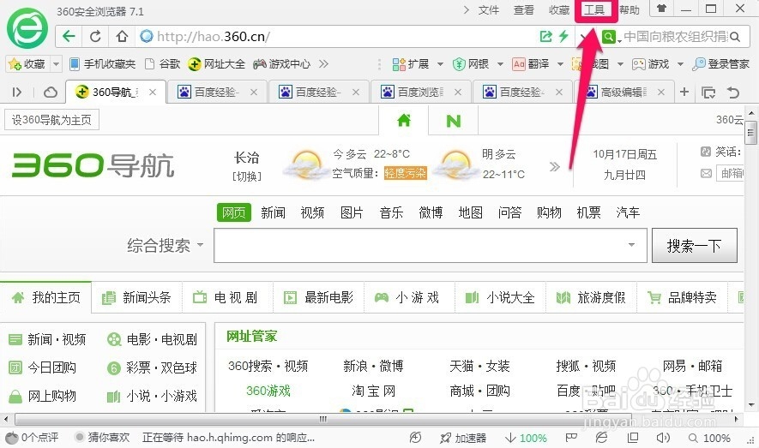The height and width of the screenshot is (448, 759).
Task: Open the 网银 online banking button
Action: pyautogui.click(x=471, y=63)
